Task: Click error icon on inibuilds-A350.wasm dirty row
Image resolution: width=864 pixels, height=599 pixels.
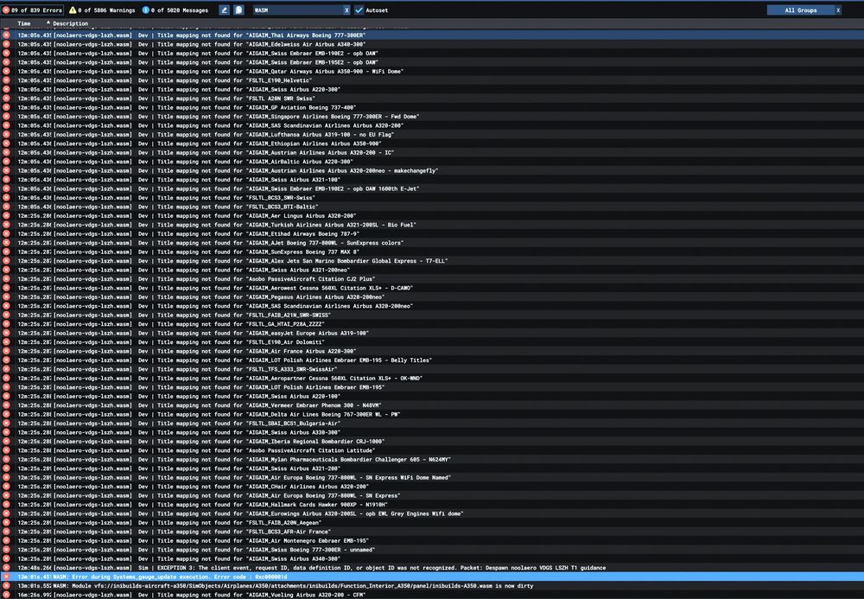Action: coord(6,586)
